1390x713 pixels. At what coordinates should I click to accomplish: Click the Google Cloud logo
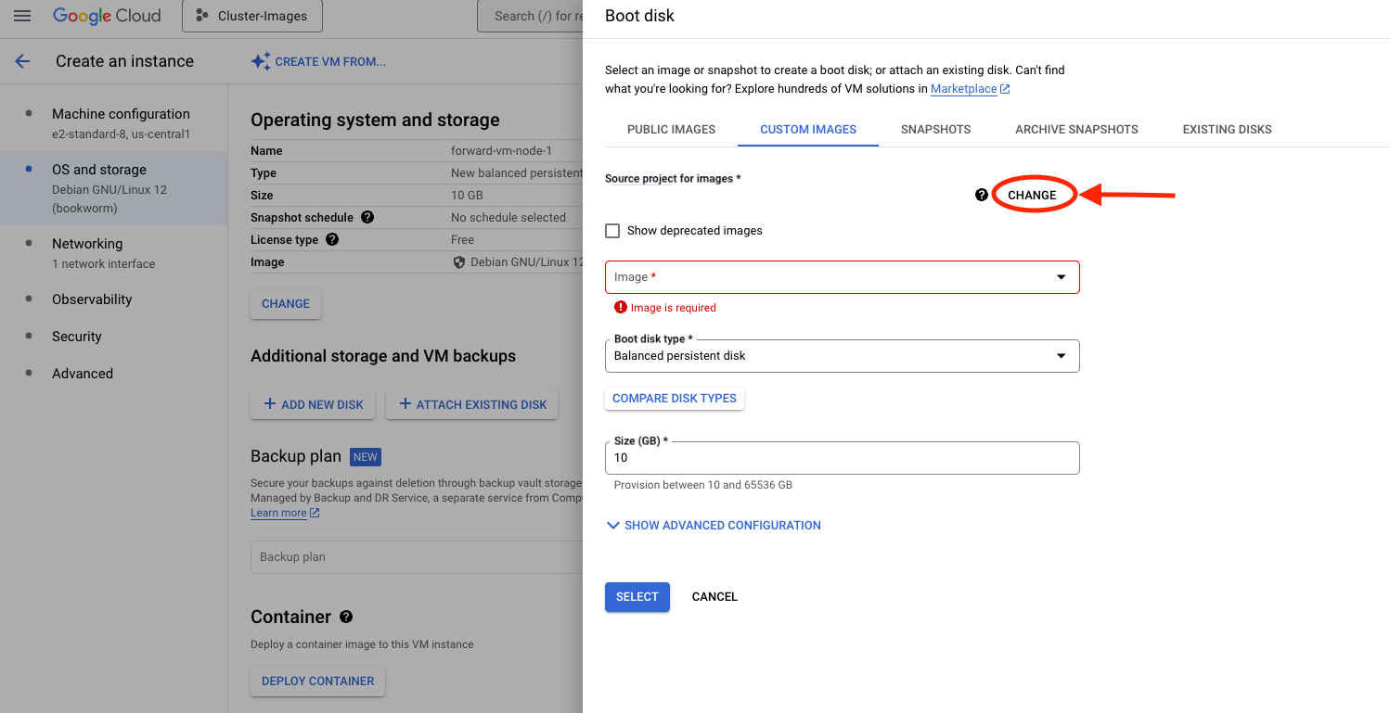(107, 16)
